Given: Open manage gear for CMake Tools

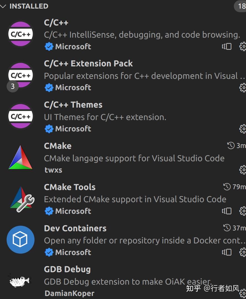Looking at the screenshot, I should (242, 211).
